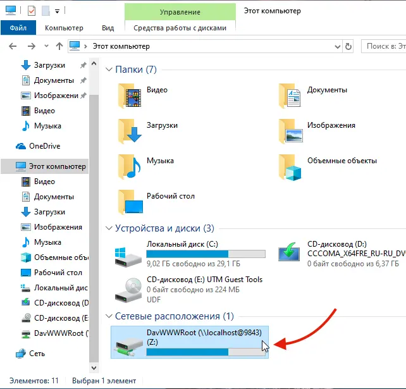This screenshot has width=406, height=389.
Task: Click the C: drive usage bar
Action: (x=206, y=254)
